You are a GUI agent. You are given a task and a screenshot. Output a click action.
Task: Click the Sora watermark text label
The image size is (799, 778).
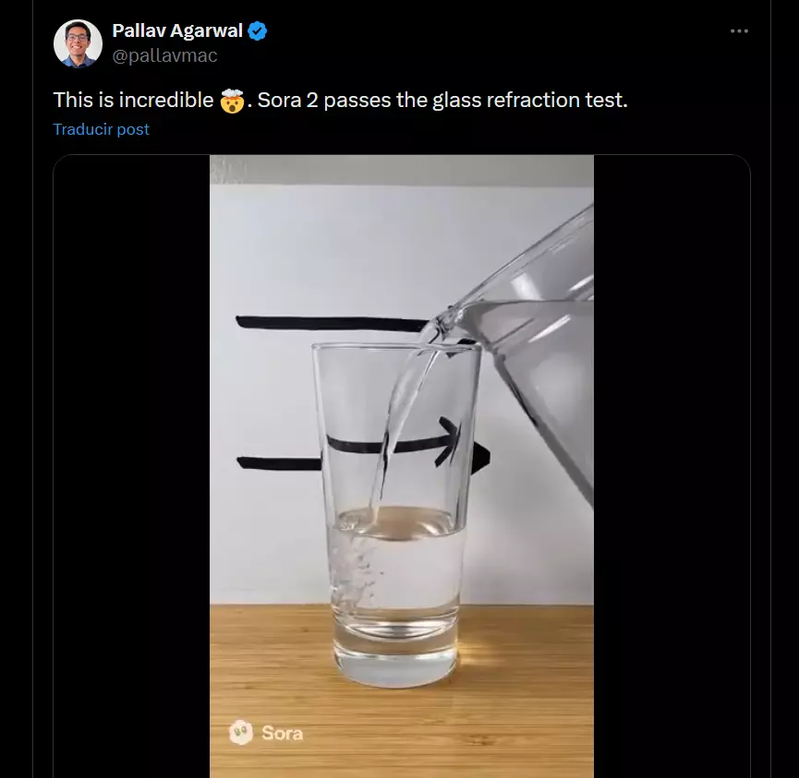(x=282, y=734)
